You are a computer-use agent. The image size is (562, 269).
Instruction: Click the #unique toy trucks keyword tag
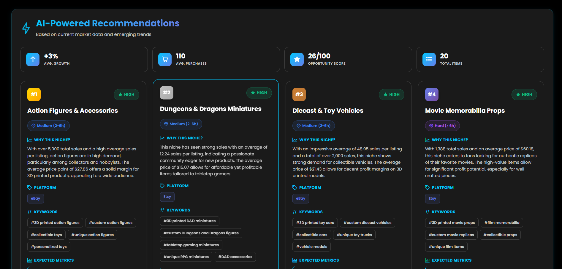(354, 235)
